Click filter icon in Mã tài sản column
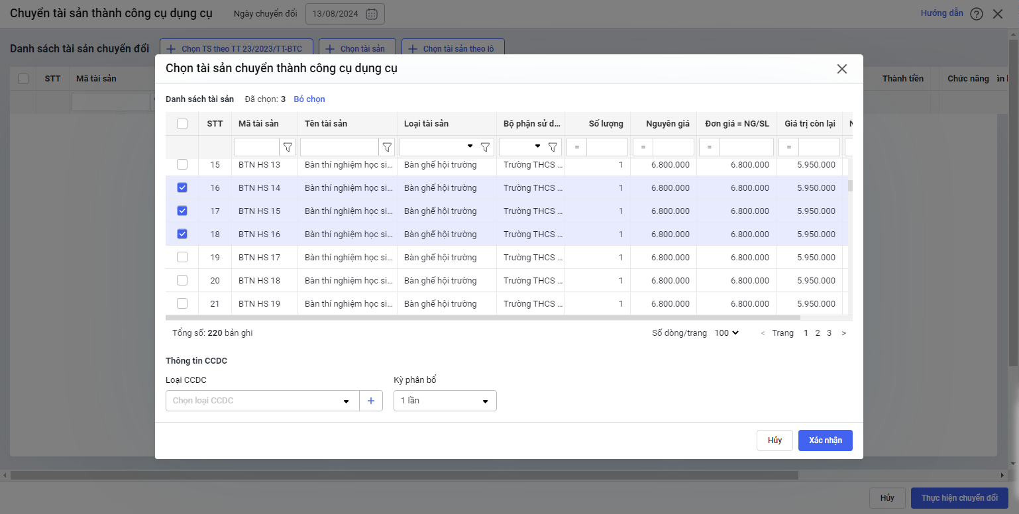 coord(288,147)
